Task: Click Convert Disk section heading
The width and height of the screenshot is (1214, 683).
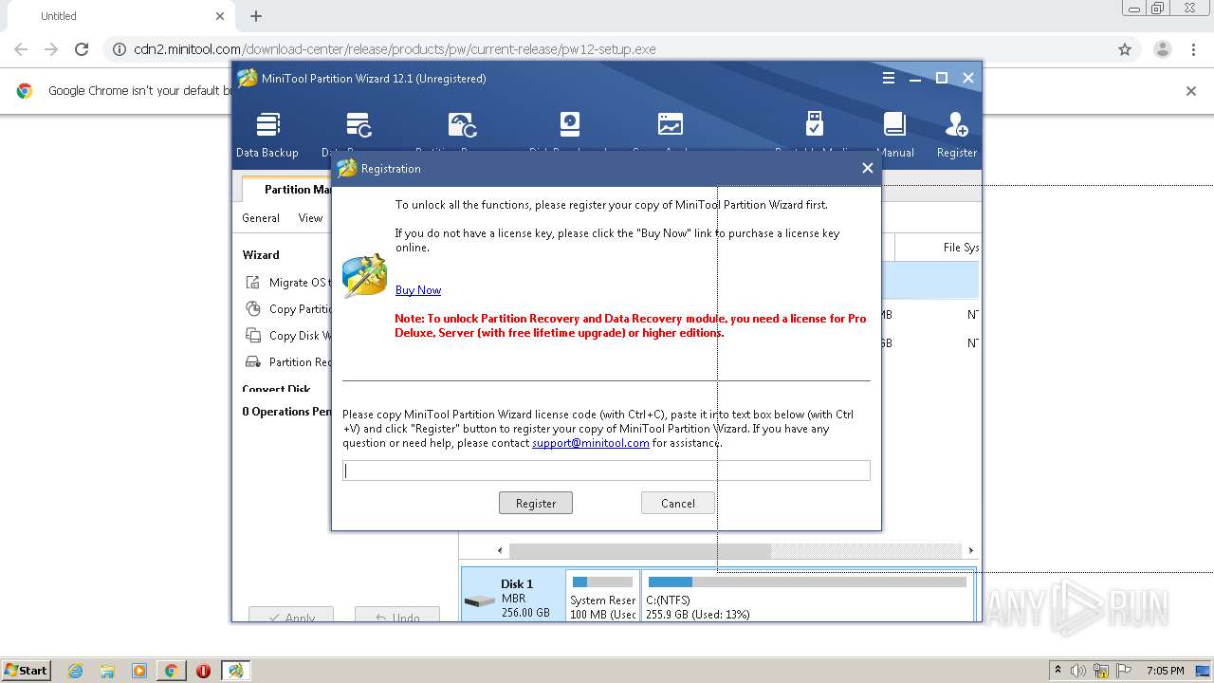Action: click(276, 389)
